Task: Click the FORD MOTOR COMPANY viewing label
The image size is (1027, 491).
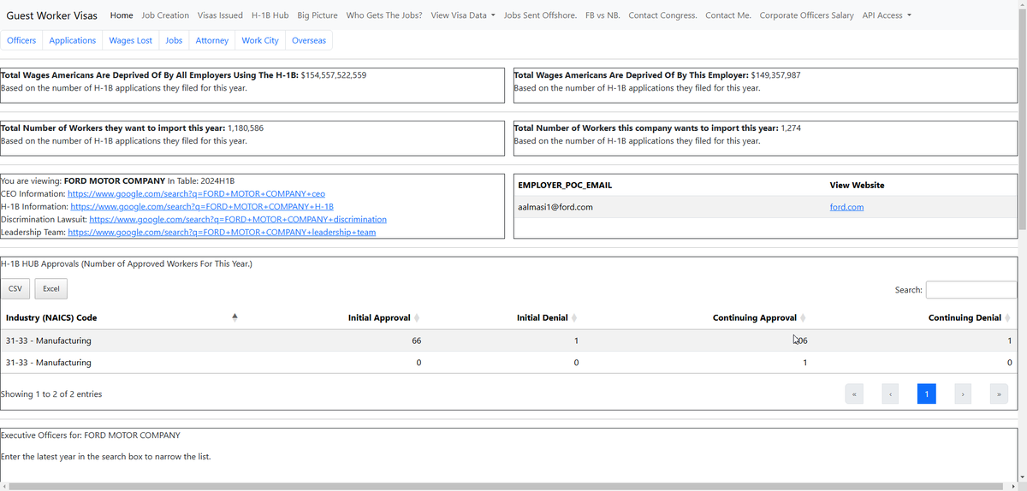Action: (115, 181)
